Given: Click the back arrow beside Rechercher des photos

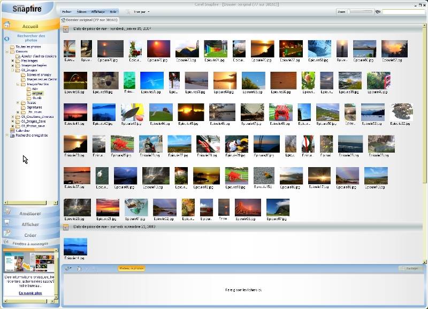Looking at the screenshot, I should tap(6, 39).
